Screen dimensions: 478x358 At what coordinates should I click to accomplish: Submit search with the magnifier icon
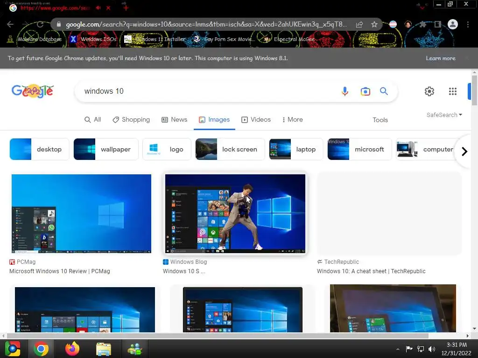coord(384,91)
